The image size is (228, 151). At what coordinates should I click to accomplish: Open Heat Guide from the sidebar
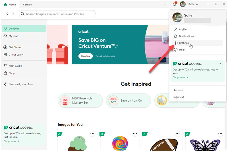(x=15, y=66)
